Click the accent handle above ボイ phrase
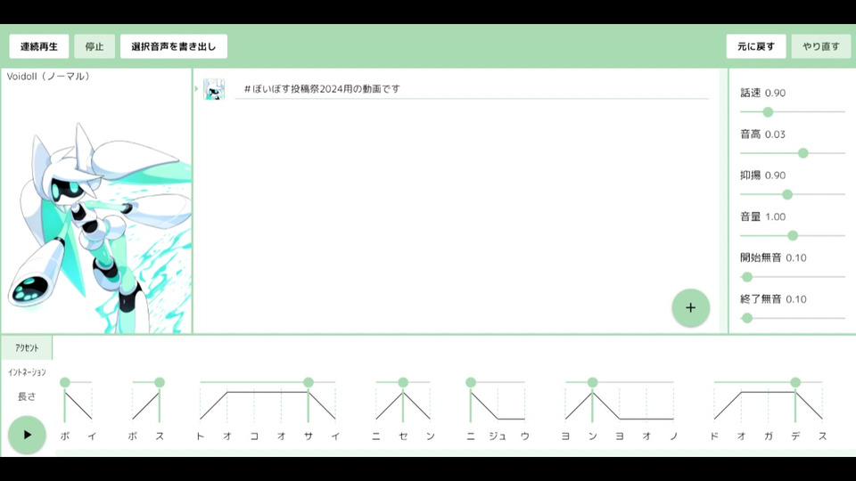Viewport: 856px width, 481px height. pos(65,382)
